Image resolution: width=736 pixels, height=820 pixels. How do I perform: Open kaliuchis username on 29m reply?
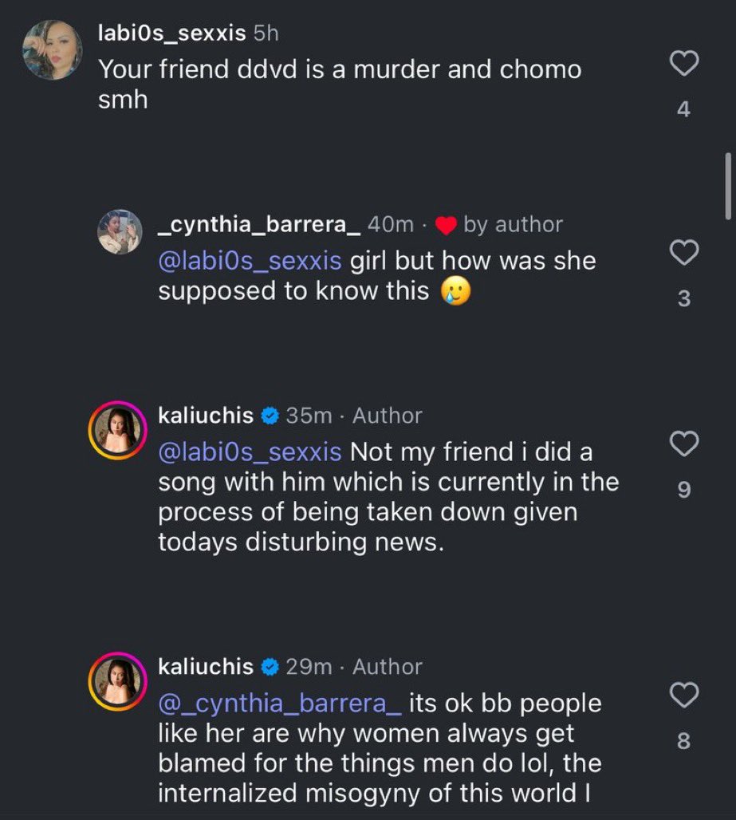[x=206, y=667]
